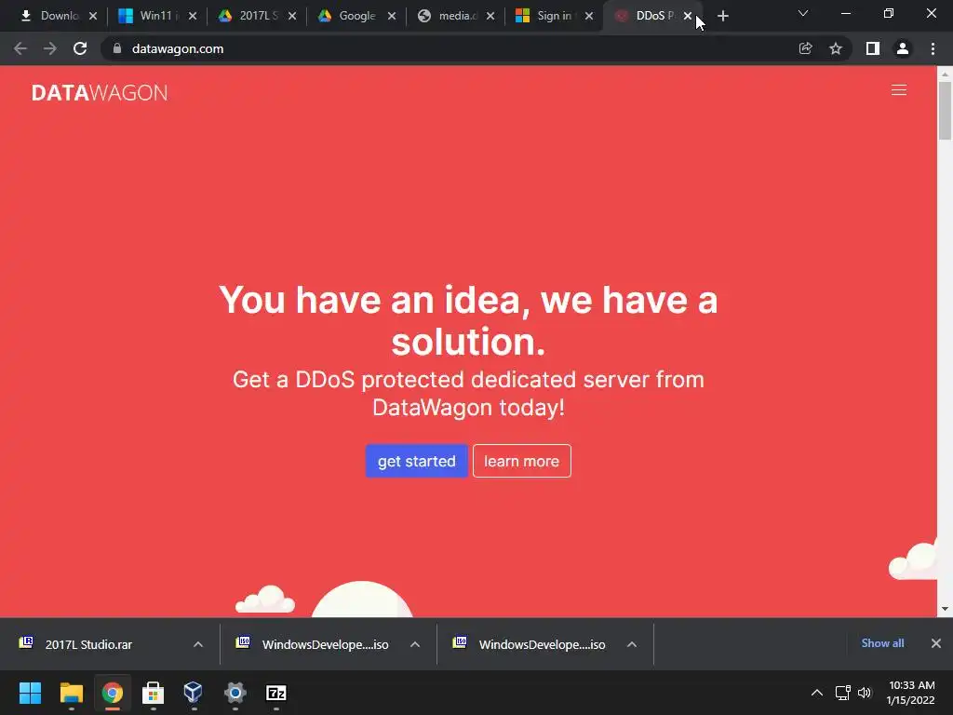Go back to previous page
This screenshot has width=953, height=715.
(20, 48)
